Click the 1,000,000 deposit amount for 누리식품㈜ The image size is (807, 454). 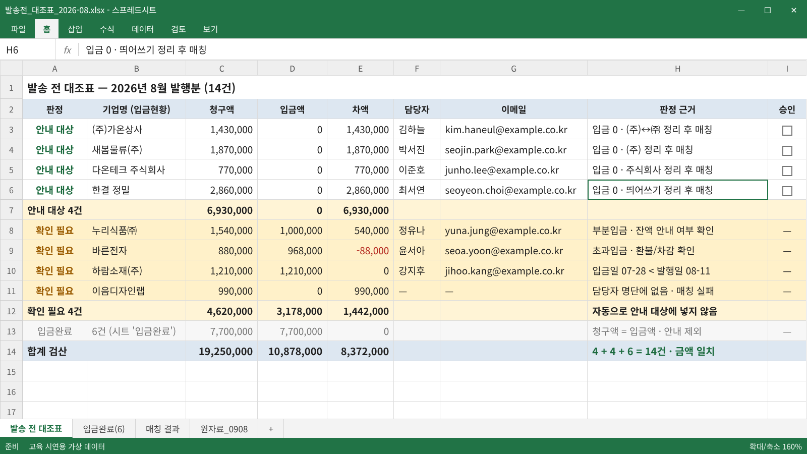(292, 231)
